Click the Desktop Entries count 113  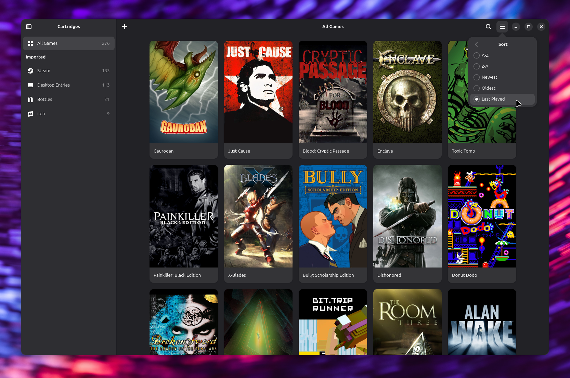pos(106,85)
